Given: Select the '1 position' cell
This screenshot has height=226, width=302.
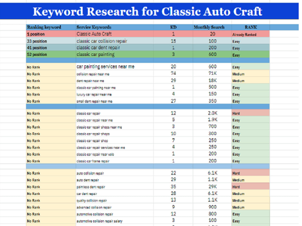Looking at the screenshot, I should click(x=51, y=34).
